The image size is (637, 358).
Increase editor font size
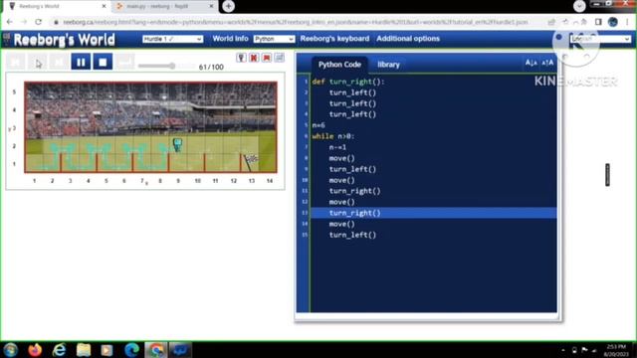pos(547,63)
